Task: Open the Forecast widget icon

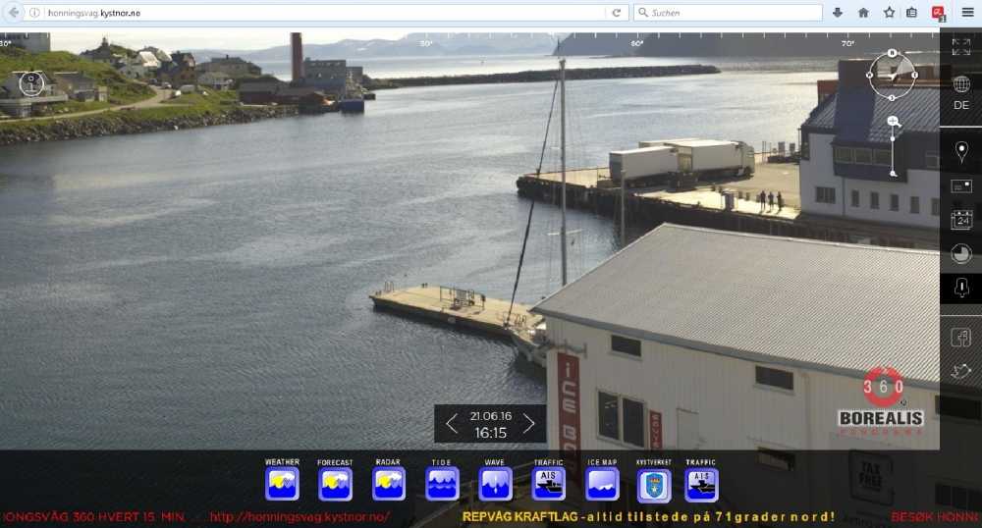Action: 335,485
